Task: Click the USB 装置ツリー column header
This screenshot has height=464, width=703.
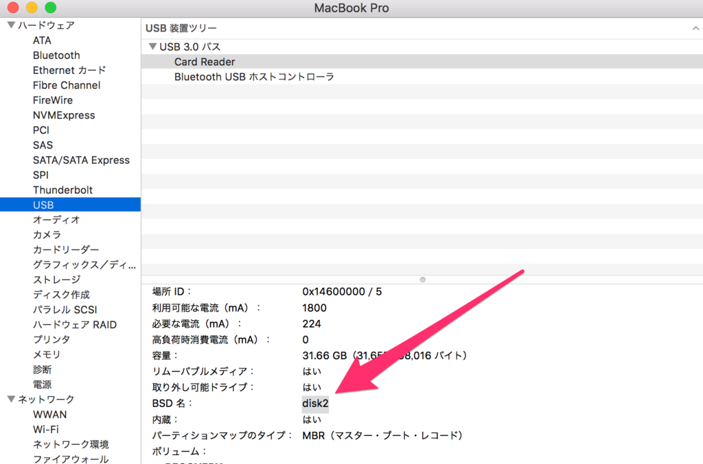Action: tap(181, 28)
